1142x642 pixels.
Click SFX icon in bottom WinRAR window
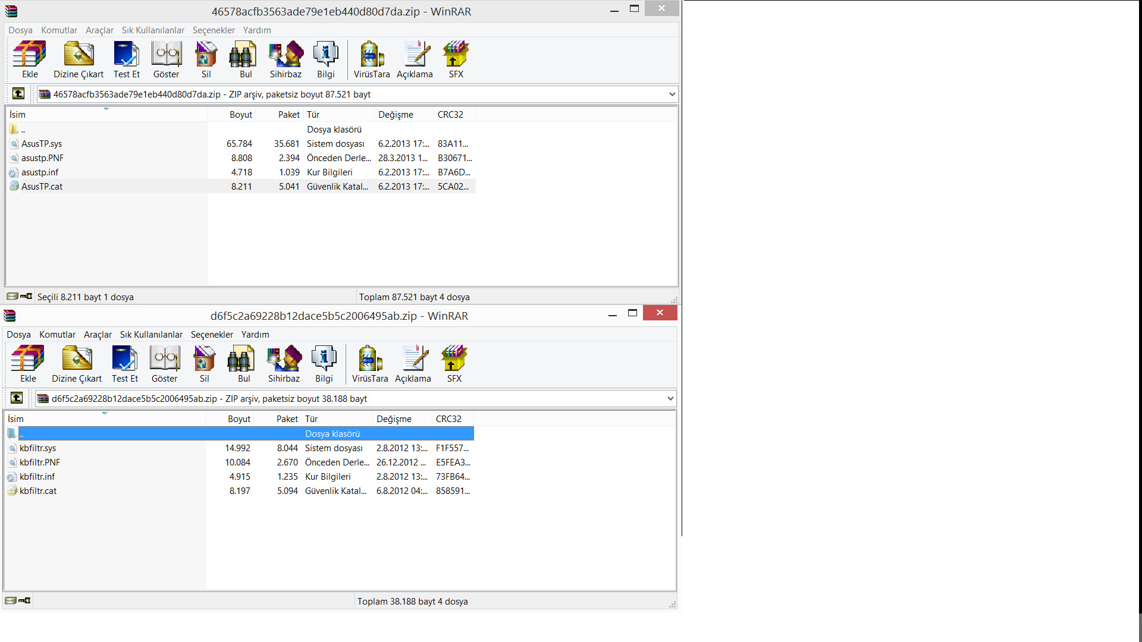point(454,364)
